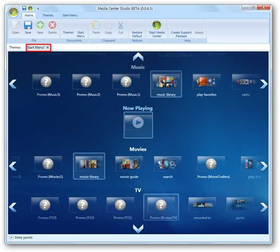The width and height of the screenshot is (280, 252).
Task: Open the quick access toolbar dropdown arrow
Action: click(38, 8)
